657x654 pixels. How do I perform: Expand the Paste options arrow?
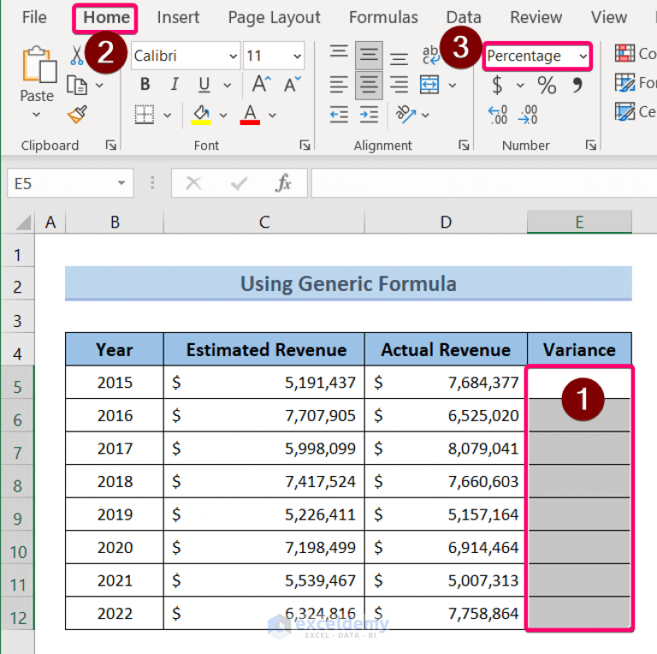coord(37,115)
